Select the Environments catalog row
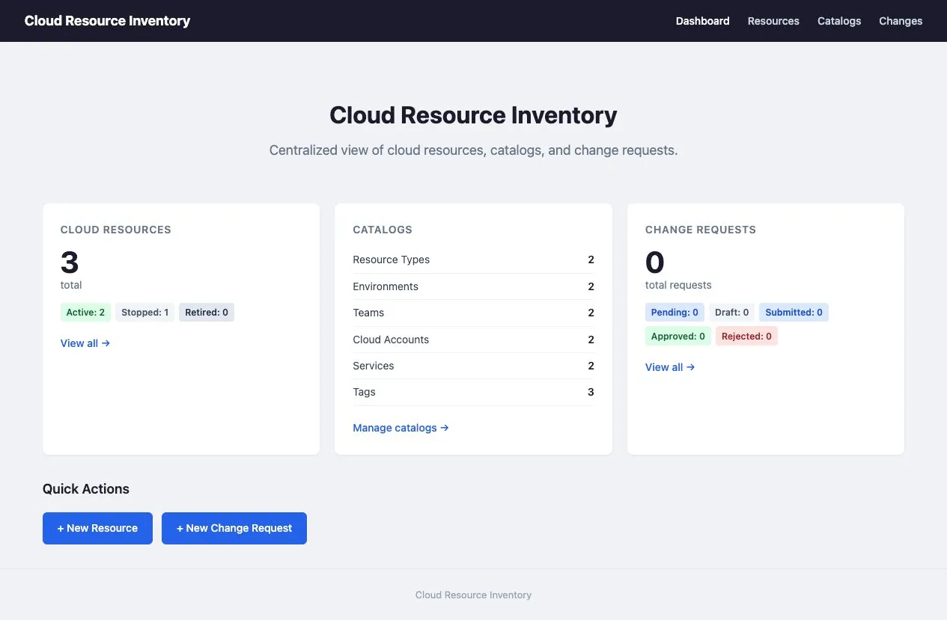 coord(473,286)
